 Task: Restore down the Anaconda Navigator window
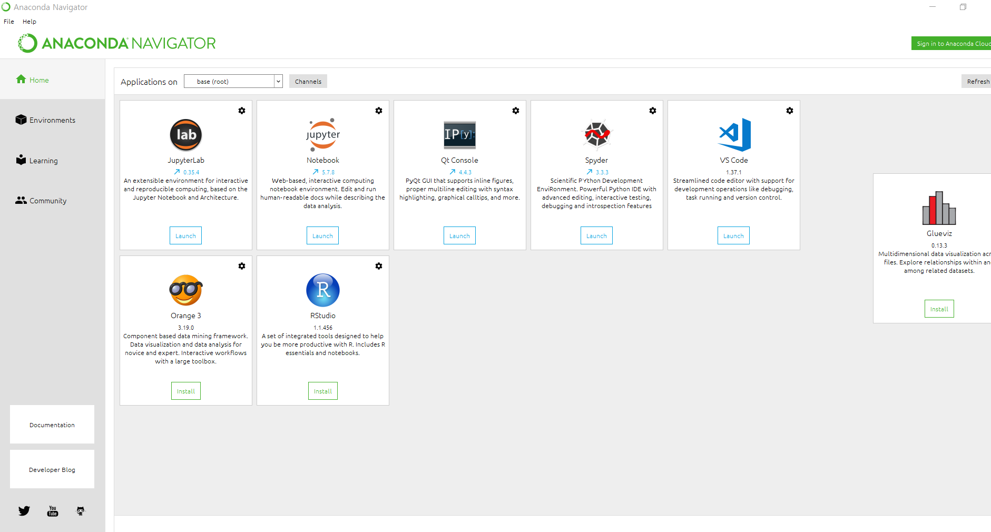[x=963, y=7]
